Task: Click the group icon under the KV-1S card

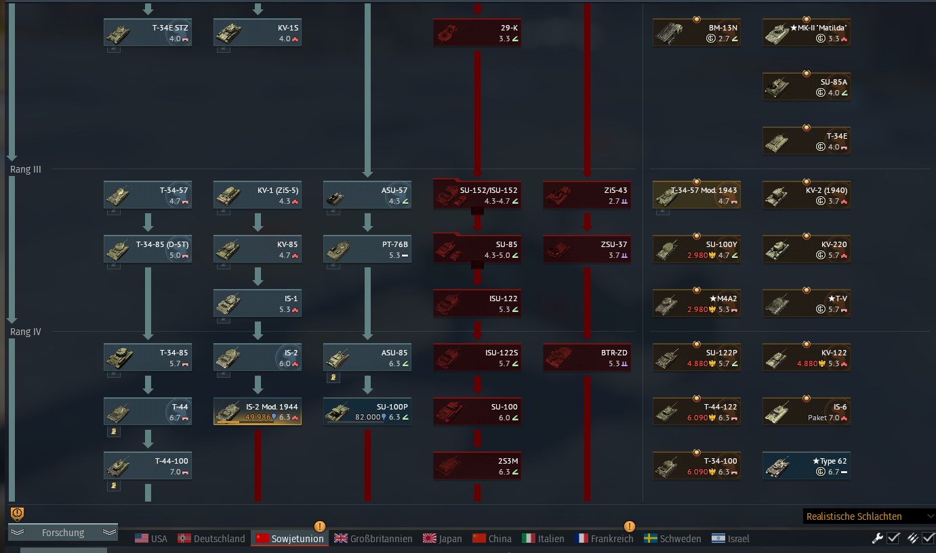Action: 224,49
